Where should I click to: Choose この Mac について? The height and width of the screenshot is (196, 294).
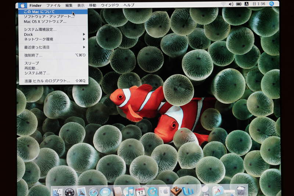(x=53, y=12)
